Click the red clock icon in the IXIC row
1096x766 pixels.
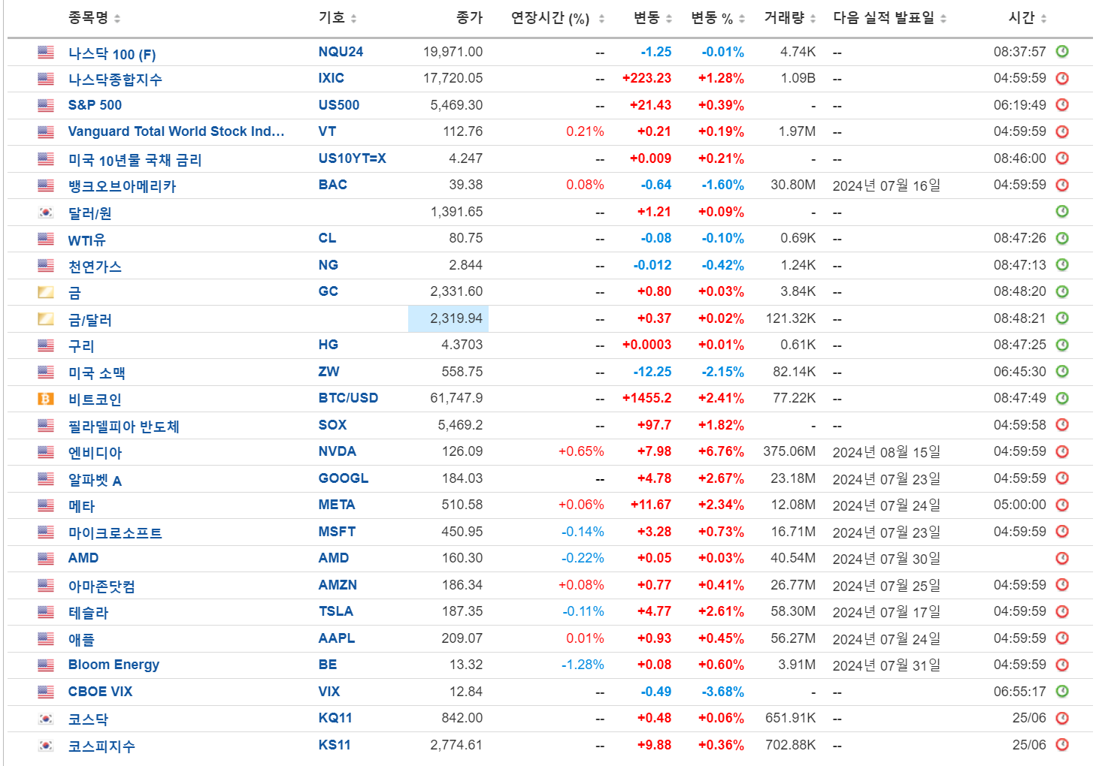coord(1062,78)
